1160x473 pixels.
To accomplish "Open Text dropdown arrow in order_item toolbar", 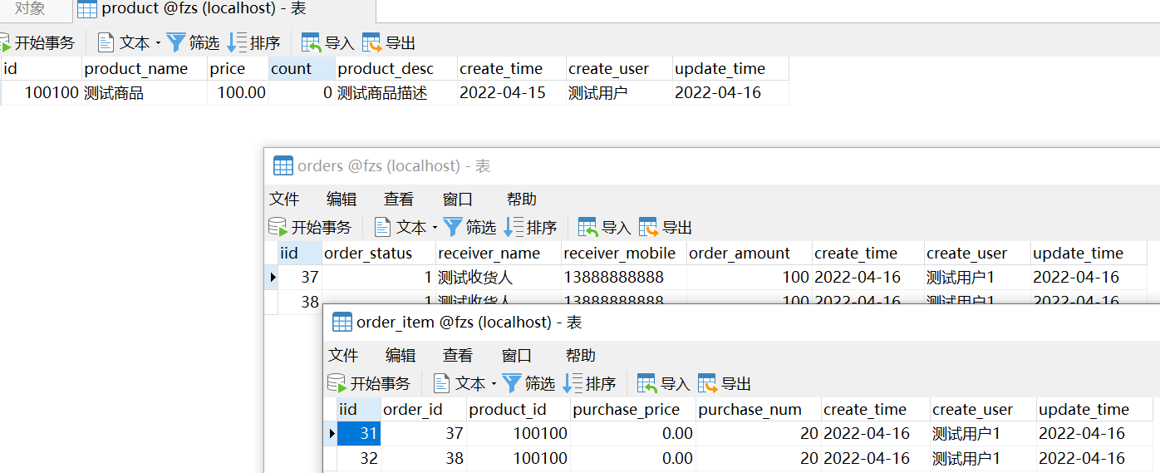I will click(x=494, y=384).
